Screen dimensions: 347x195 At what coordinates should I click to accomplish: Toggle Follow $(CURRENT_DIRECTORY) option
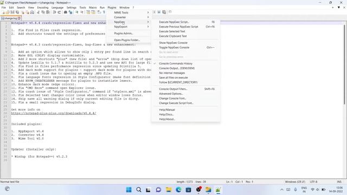(x=185, y=82)
